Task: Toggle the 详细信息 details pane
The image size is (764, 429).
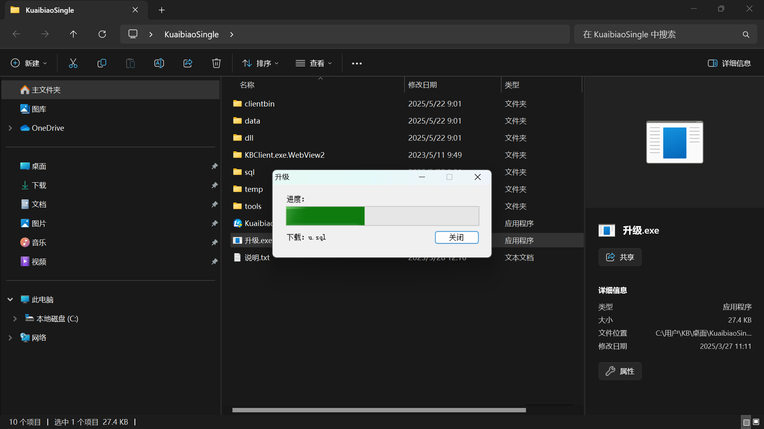Action: pyautogui.click(x=729, y=63)
